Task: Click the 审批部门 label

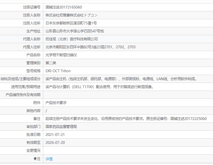Action: 33,127
